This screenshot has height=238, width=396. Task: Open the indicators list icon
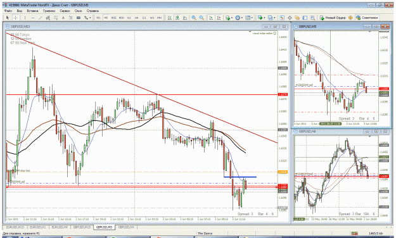(228, 18)
